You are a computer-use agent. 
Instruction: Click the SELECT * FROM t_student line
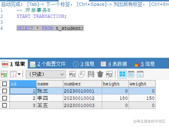(x=50, y=28)
